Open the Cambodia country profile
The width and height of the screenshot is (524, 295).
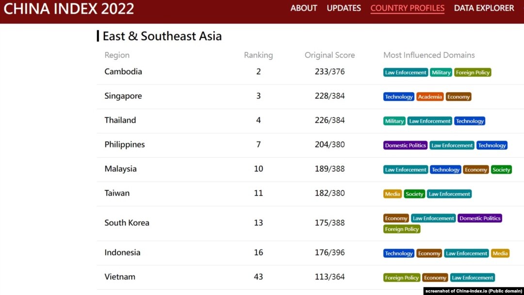123,71
